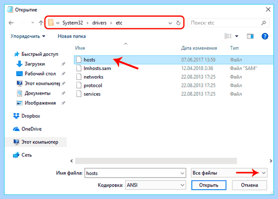278x199 pixels.
Task: Click date 07.06.2017 13:59 of hosts
Action: 198,60
